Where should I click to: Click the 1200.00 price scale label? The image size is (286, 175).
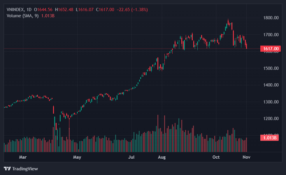pos(271,119)
